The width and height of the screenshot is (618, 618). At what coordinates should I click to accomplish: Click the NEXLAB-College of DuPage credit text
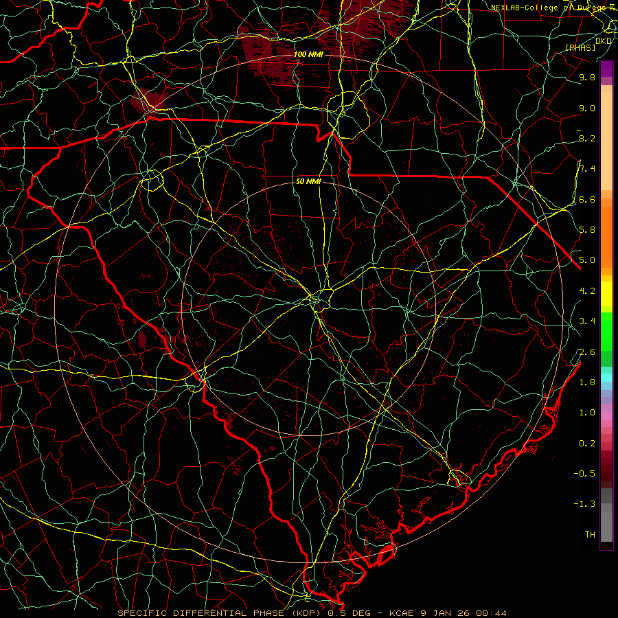(x=553, y=8)
